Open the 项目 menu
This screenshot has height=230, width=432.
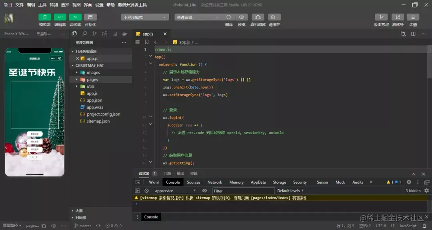click(8, 5)
